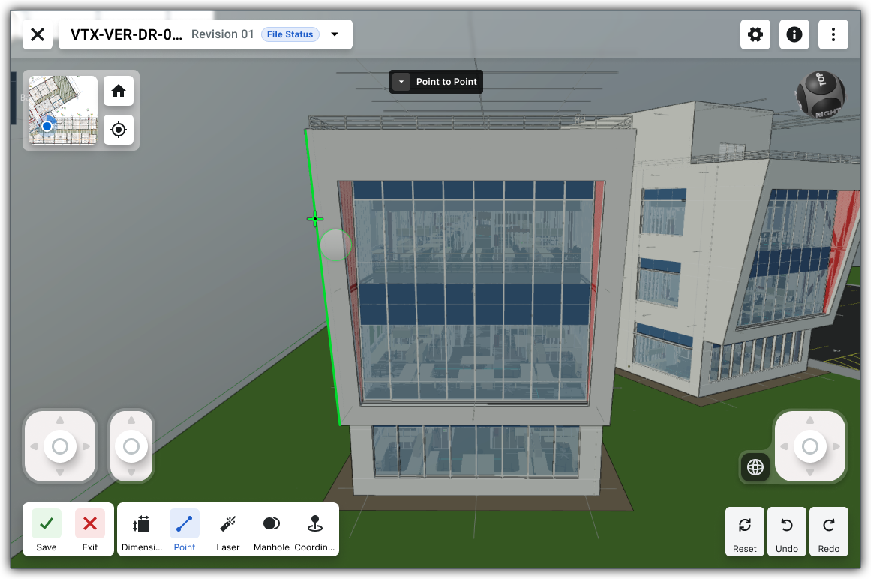Screen dimensions: 871x579
Task: Click right arrow on left joystick
Action: [86, 445]
